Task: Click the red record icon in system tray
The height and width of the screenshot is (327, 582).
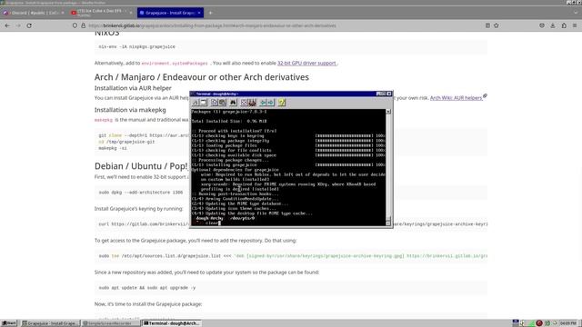Action: click(539, 323)
